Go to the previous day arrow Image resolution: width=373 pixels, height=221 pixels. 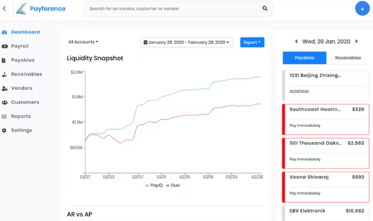point(296,41)
